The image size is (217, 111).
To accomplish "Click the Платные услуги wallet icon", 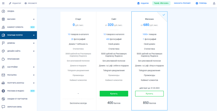I will [x=3, y=35].
